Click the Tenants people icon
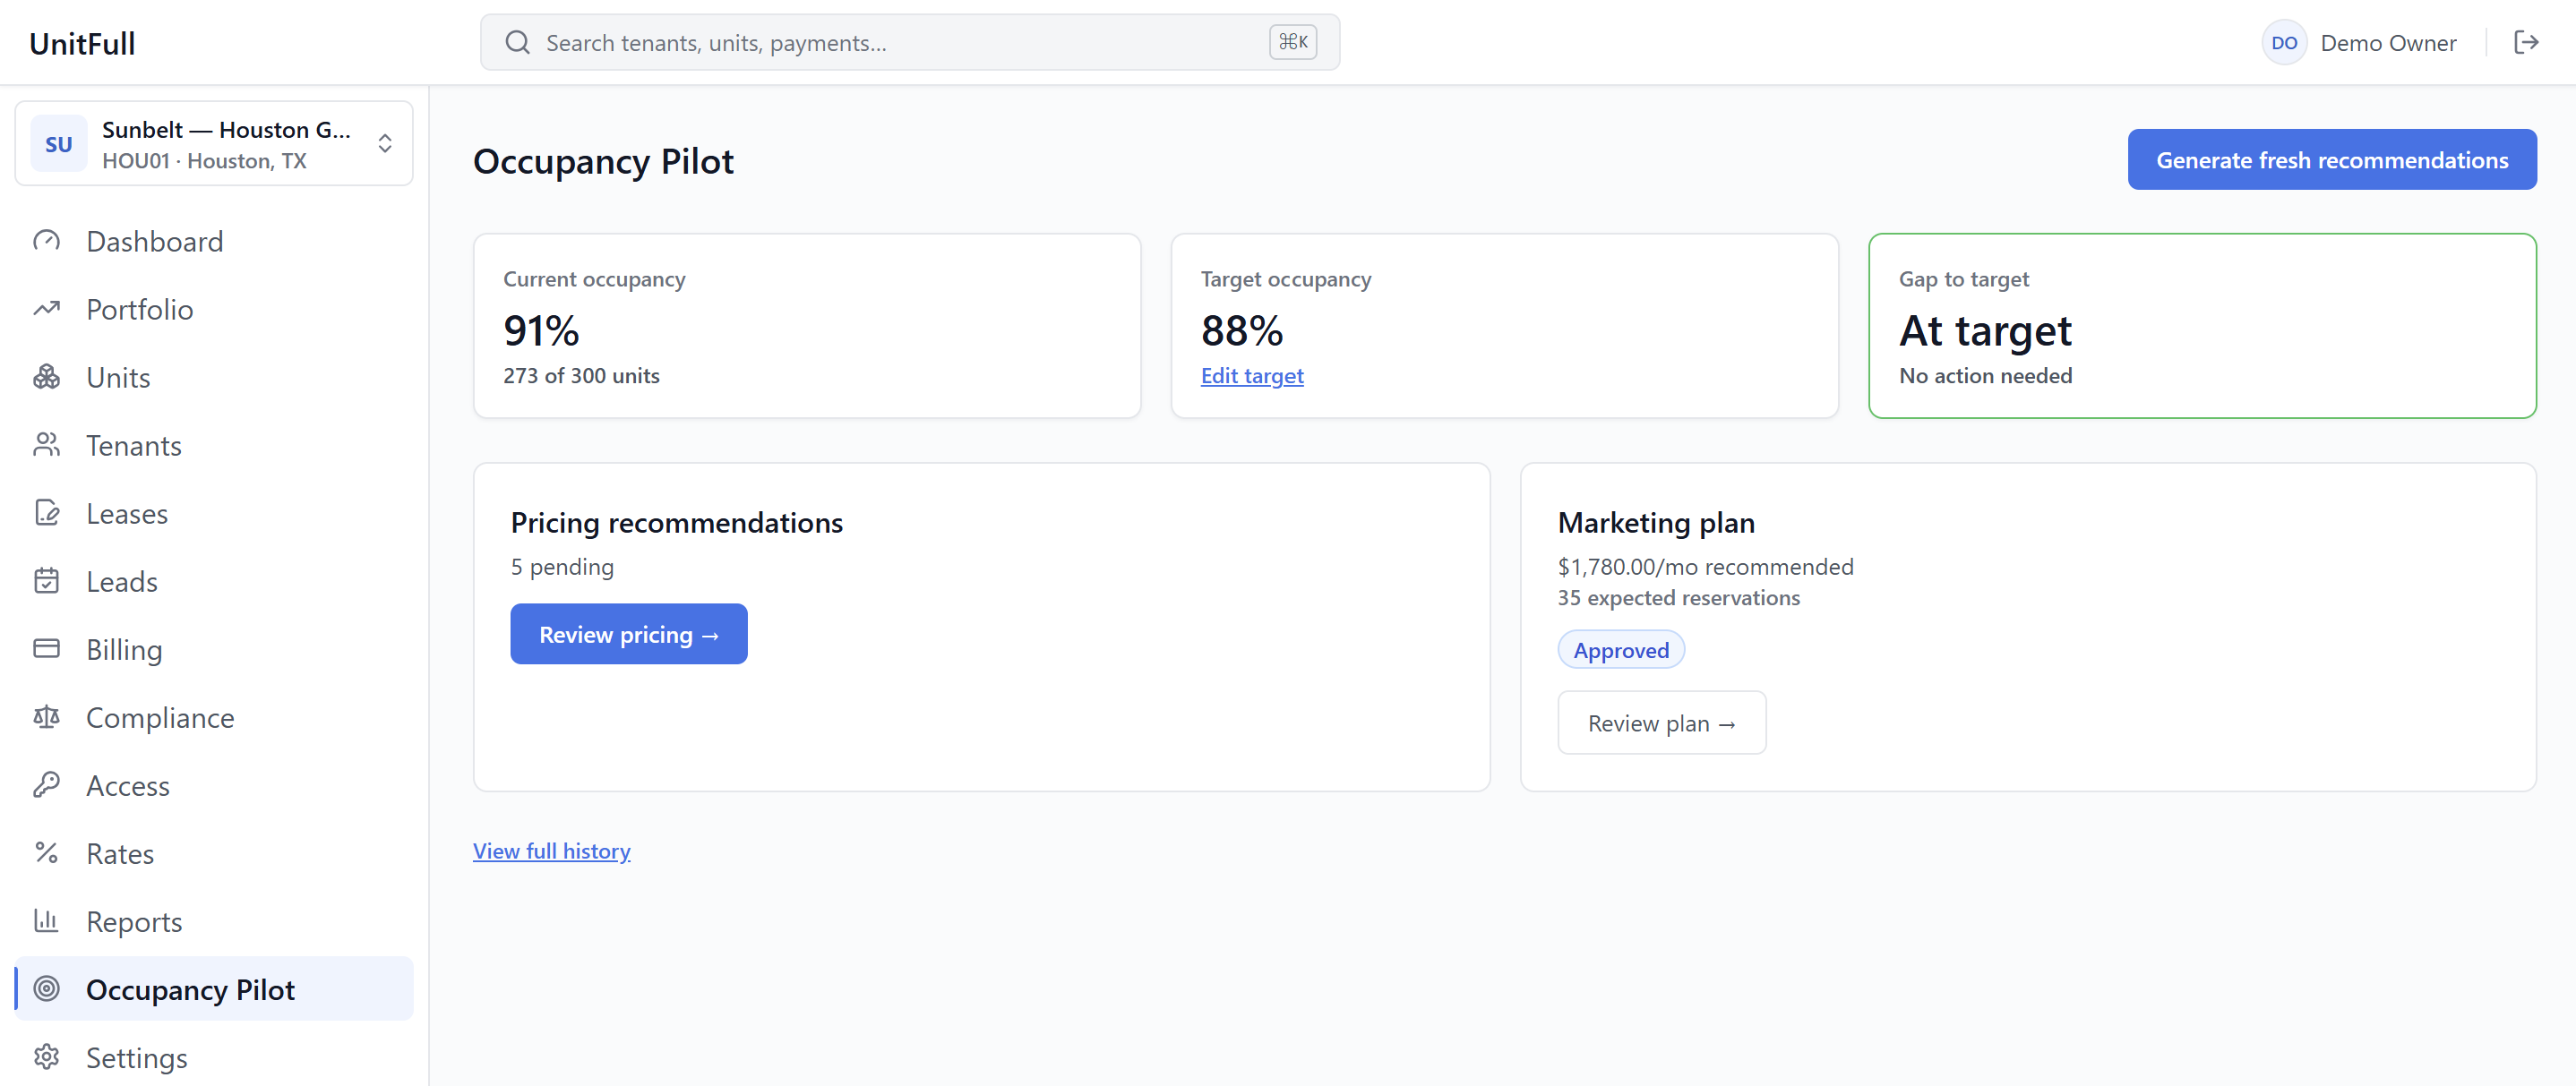Image resolution: width=2576 pixels, height=1086 pixels. coord(47,445)
